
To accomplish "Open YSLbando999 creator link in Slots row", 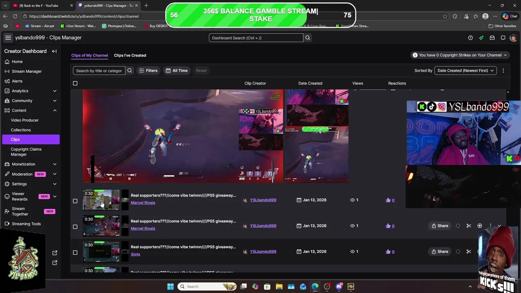I will pyautogui.click(x=263, y=251).
